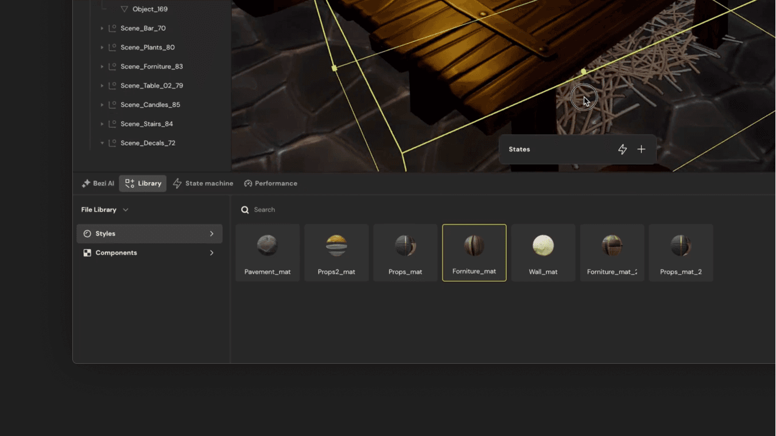Click the triangle icon beside Object_169
This screenshot has width=776, height=436.
click(x=124, y=9)
